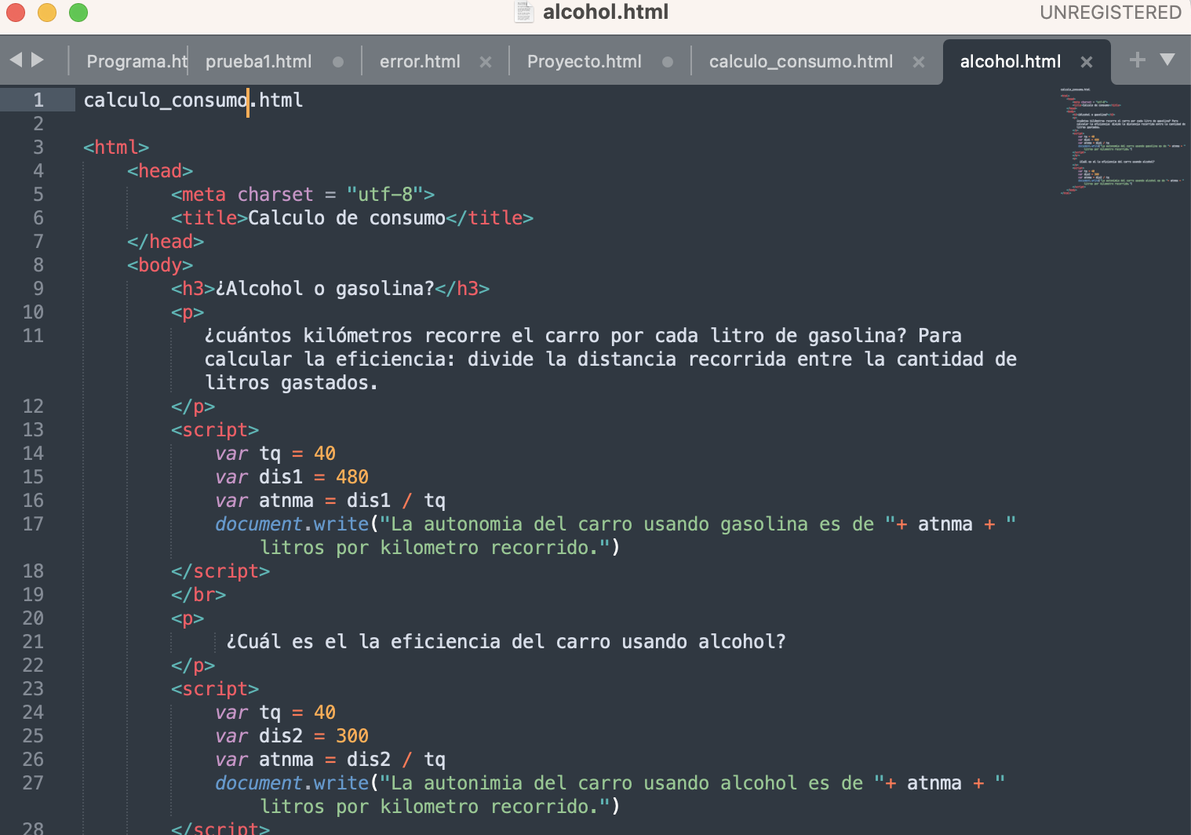This screenshot has width=1191, height=835.
Task: Click document.write on line 17
Action: coord(292,523)
